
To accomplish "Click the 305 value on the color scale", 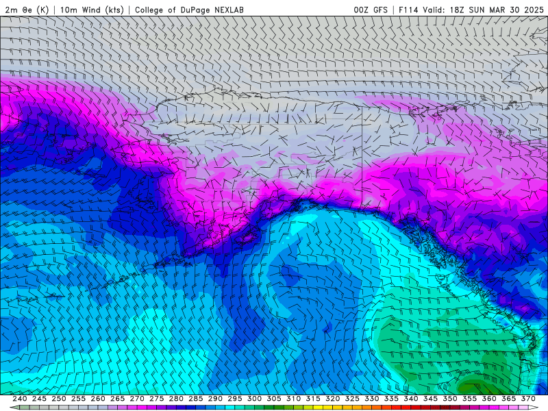I will coord(274,399).
